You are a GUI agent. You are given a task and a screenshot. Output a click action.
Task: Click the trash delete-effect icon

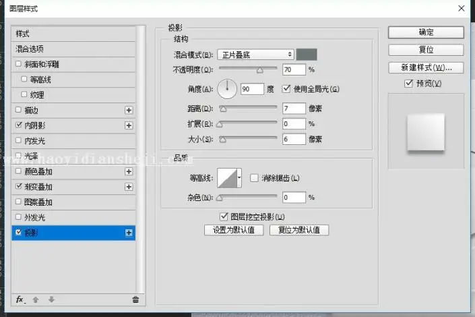click(x=135, y=299)
